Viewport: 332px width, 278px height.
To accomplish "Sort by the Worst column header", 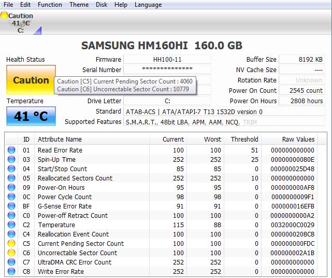I will coord(205,140).
